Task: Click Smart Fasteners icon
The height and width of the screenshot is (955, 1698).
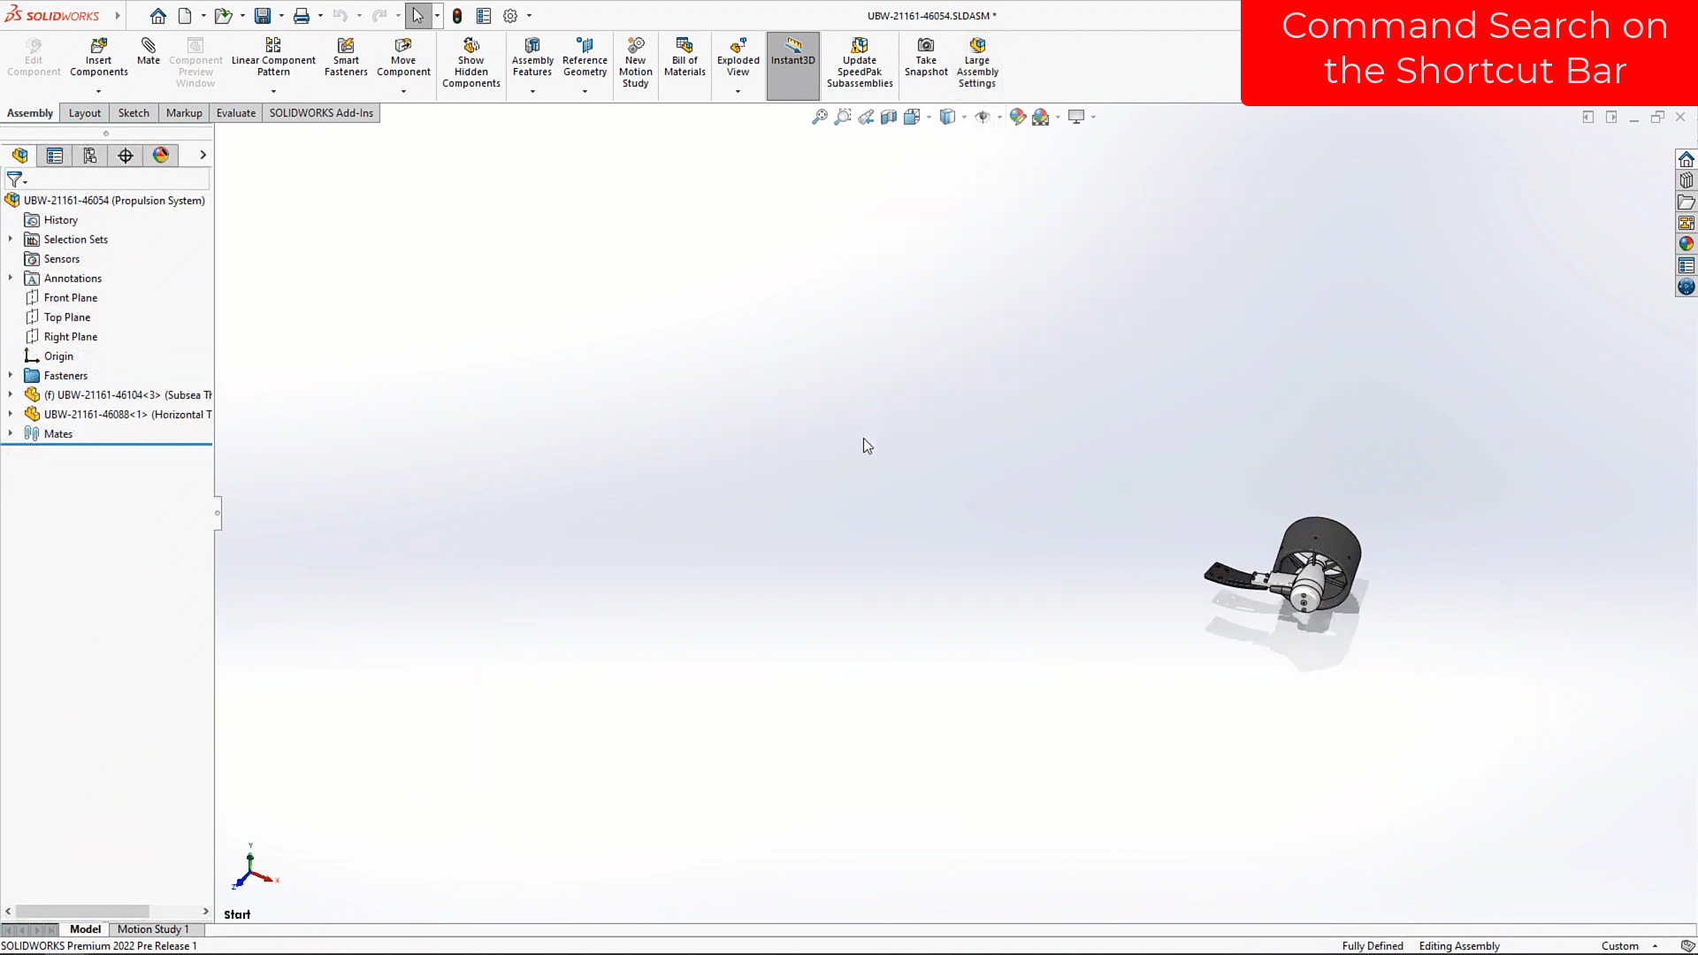Action: [x=346, y=57]
